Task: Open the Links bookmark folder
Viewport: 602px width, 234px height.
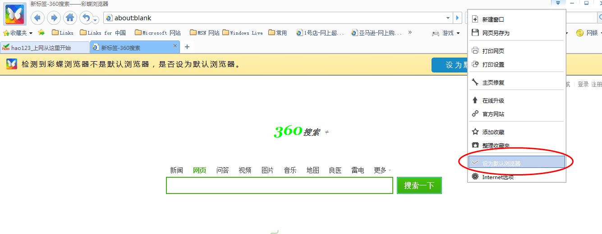Action: click(x=63, y=33)
